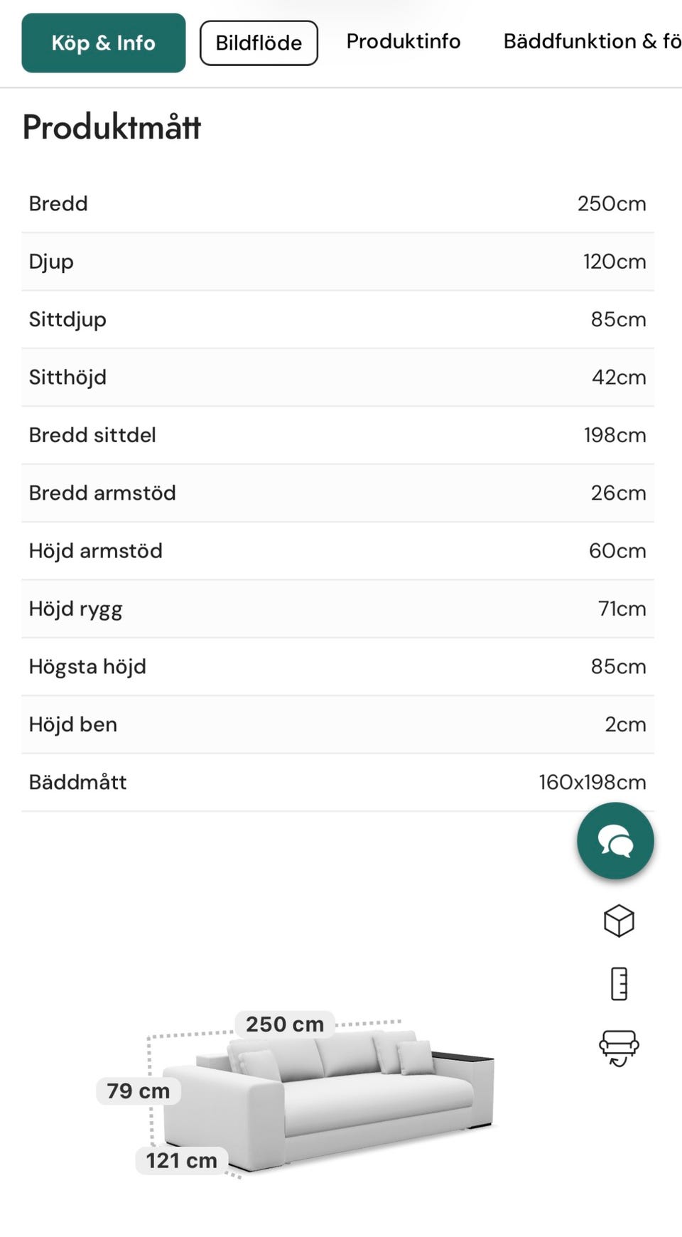Screen dimensions: 682x1237
Task: Select the Bäddfunktion tab
Action: point(591,41)
